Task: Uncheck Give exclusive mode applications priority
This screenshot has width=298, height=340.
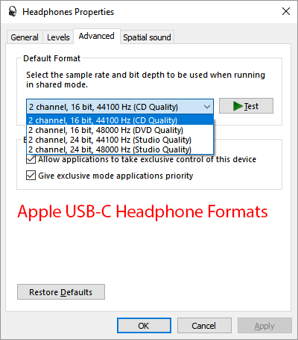Action: pos(31,176)
